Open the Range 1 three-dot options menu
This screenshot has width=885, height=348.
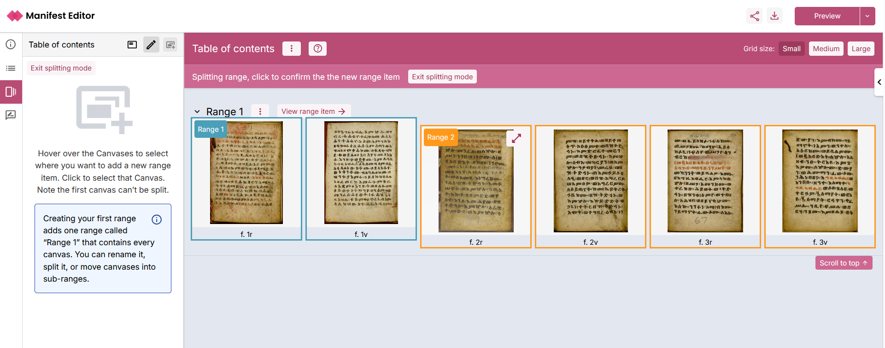pyautogui.click(x=260, y=112)
